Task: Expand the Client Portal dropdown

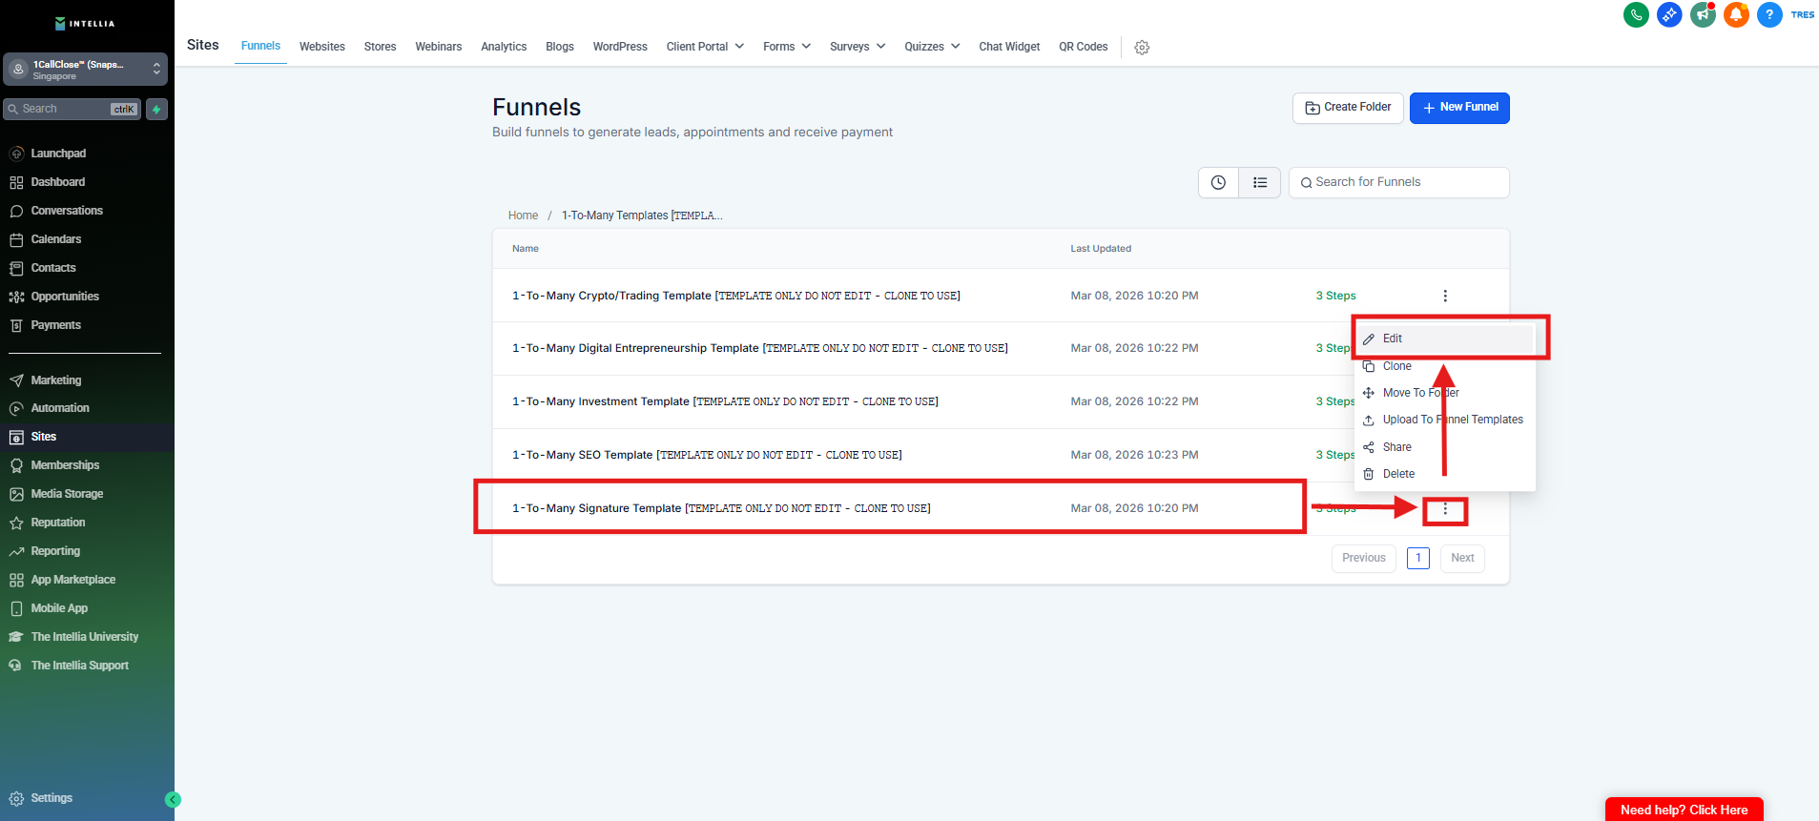Action: [705, 47]
